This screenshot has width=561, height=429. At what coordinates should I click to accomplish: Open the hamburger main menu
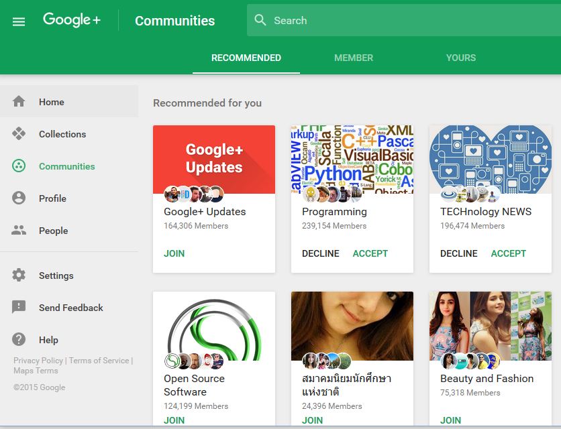[19, 22]
